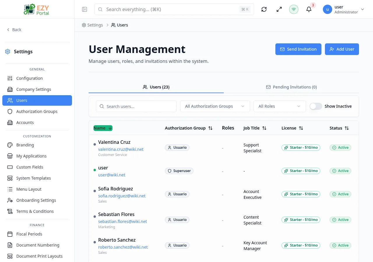
Task: Click the Accounts building icon
Action: tap(10, 123)
